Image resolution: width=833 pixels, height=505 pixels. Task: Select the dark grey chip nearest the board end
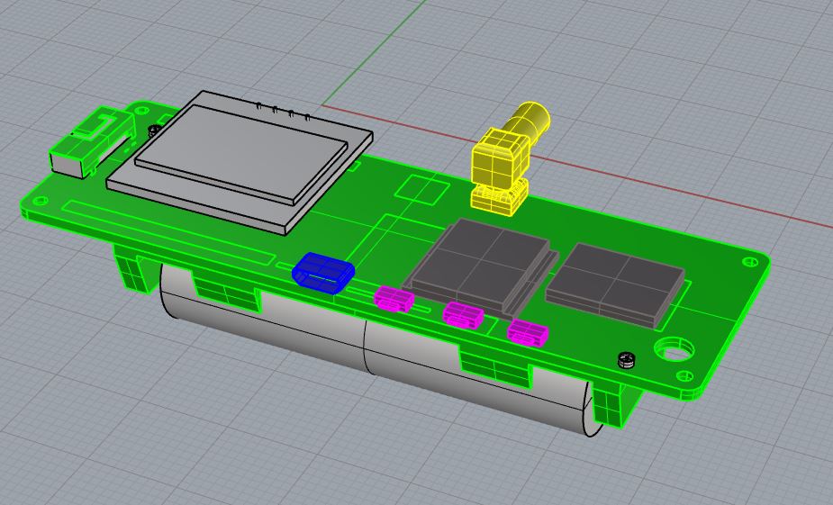[x=615, y=285]
